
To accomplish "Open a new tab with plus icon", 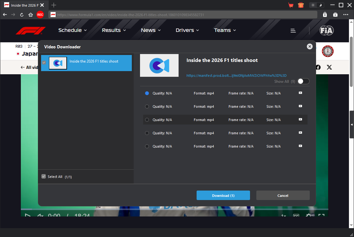I will 53,5.
